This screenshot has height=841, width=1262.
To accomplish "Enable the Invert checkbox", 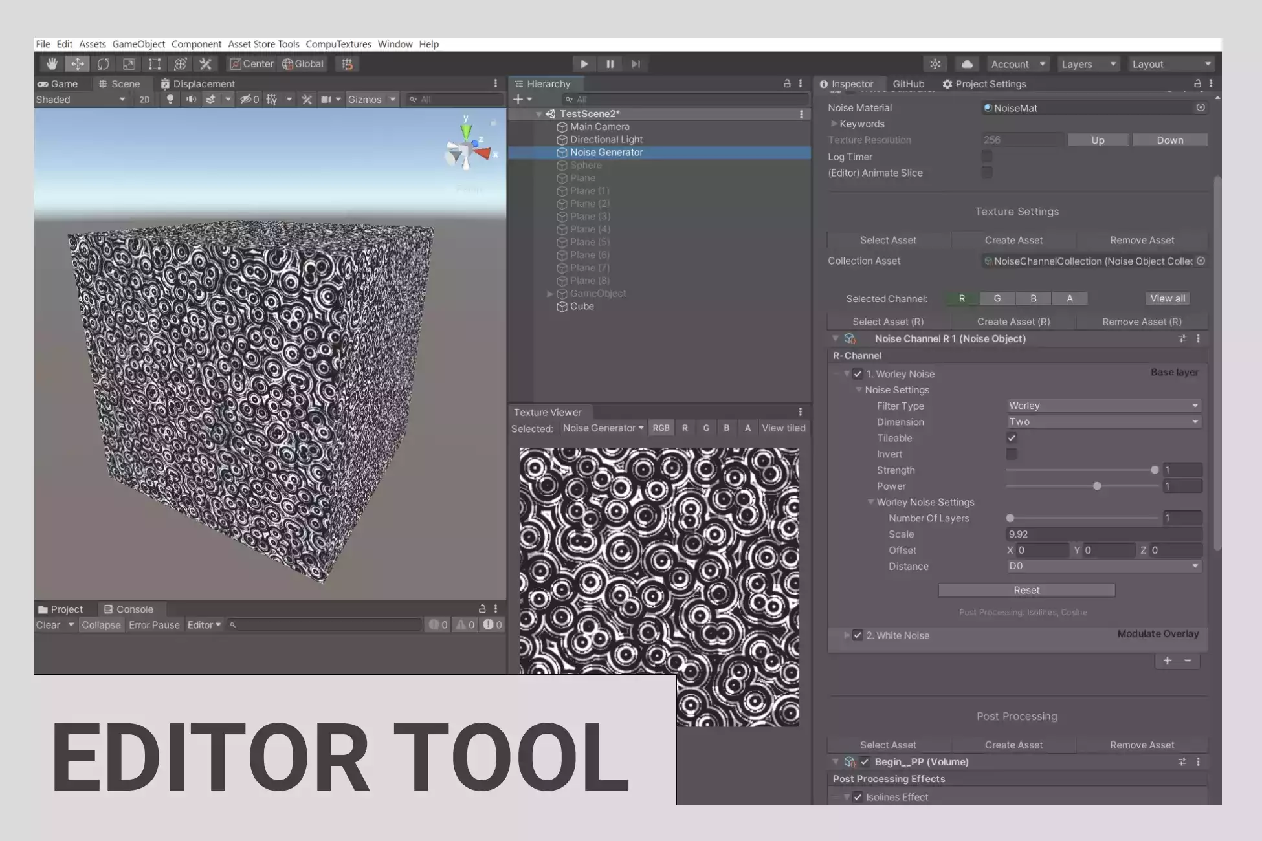I will (x=1012, y=454).
